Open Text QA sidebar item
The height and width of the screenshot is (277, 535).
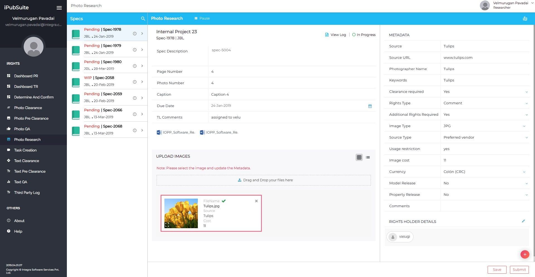(x=33, y=182)
